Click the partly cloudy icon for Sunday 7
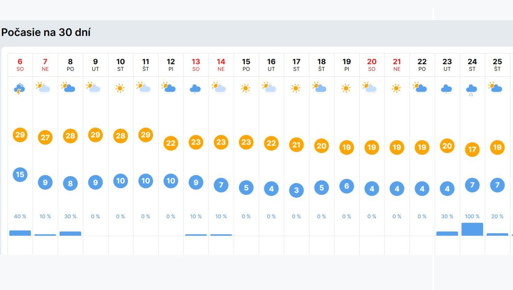The width and height of the screenshot is (513, 290). coord(44,87)
